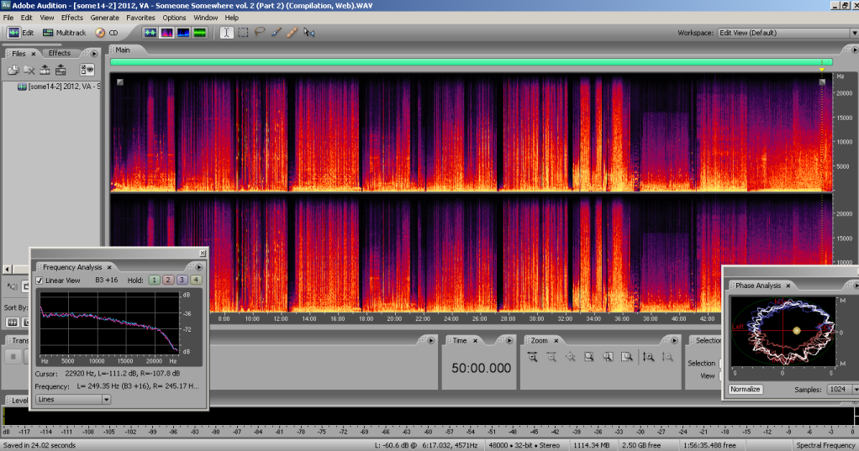Uncheck the Linear View checkbox

(x=40, y=280)
